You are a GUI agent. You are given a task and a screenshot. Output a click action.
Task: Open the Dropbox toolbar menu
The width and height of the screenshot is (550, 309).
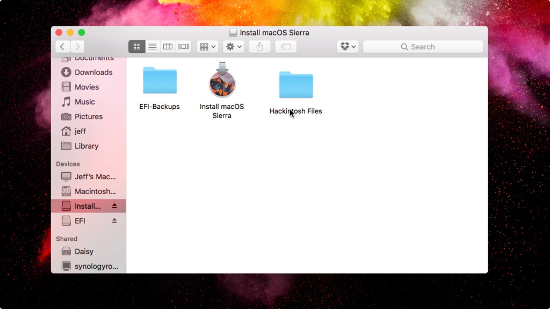(x=348, y=47)
